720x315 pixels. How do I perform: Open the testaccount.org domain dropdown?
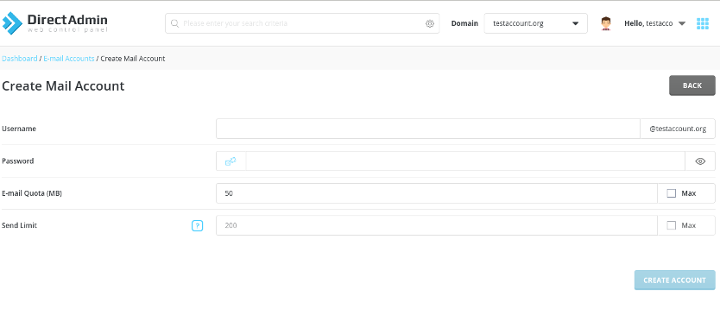pyautogui.click(x=536, y=23)
